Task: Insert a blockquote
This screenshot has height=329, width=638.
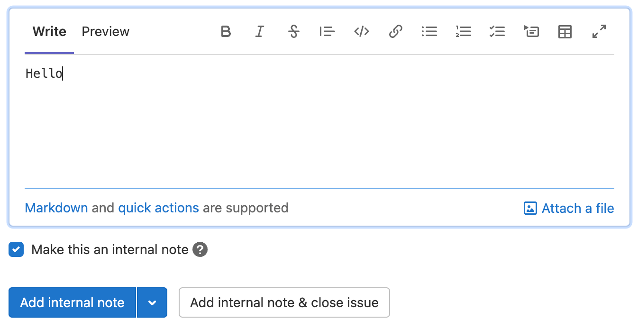Action: (x=328, y=31)
